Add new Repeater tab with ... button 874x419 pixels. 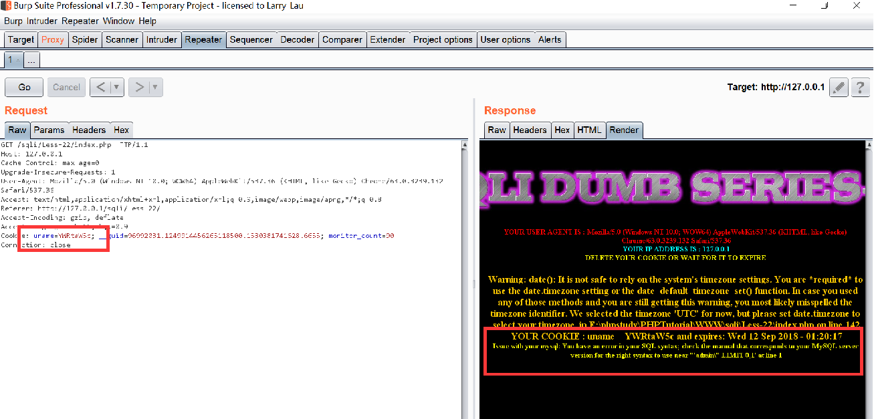(x=31, y=60)
